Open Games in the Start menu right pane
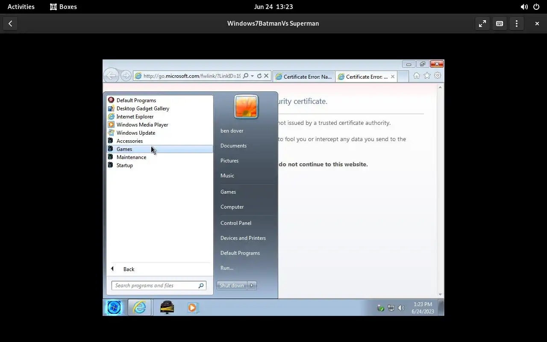Screen dimensions: 547x342 (228, 192)
